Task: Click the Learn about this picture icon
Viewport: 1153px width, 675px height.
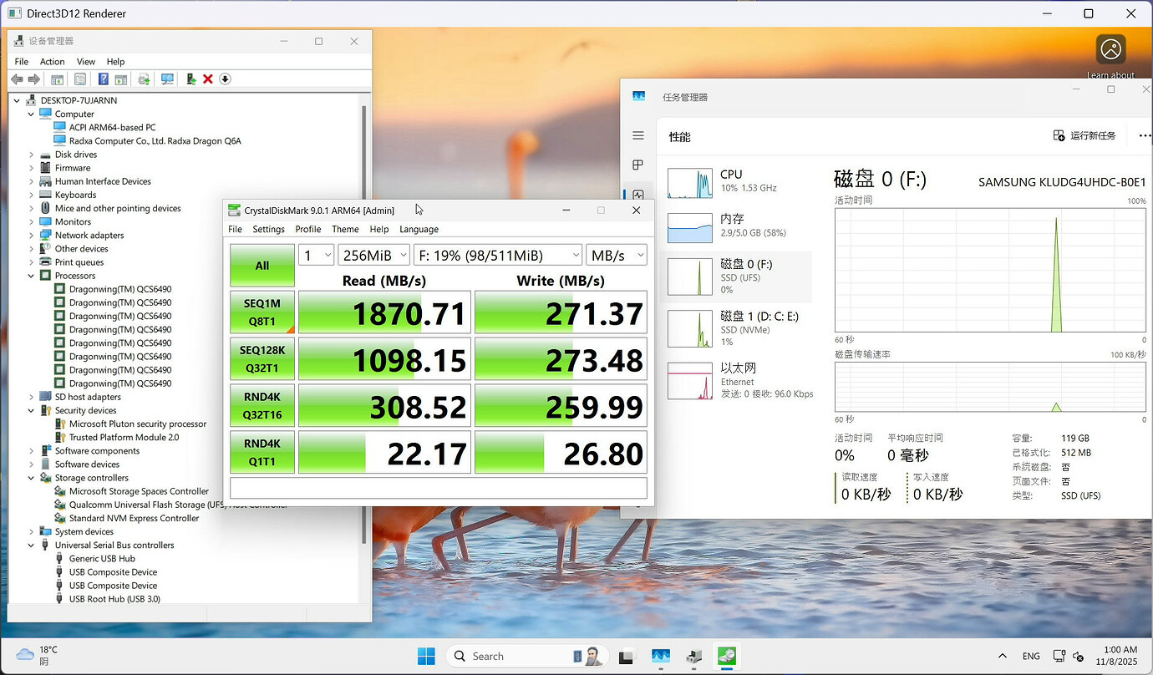Action: pos(1110,50)
